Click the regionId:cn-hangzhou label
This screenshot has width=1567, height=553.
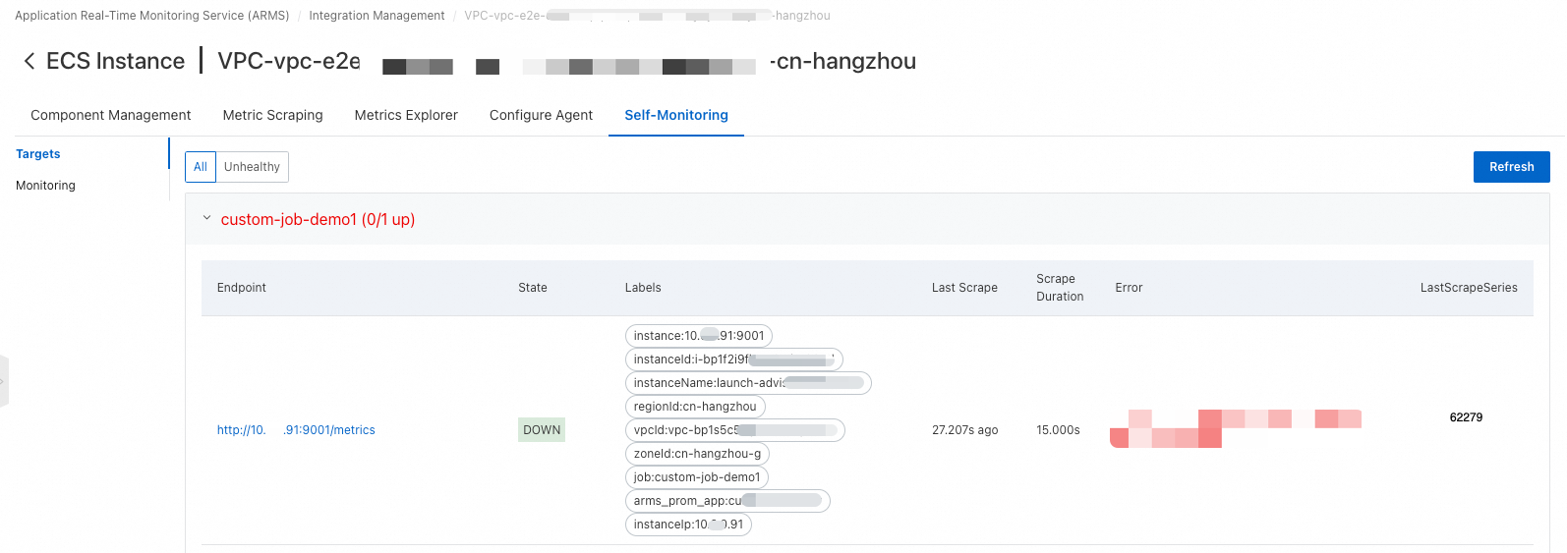[695, 407]
